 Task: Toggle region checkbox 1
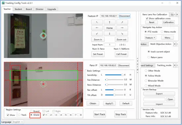pos(44,115)
